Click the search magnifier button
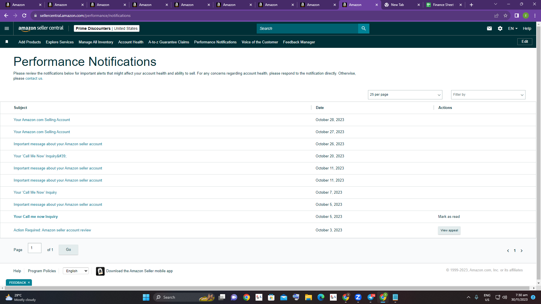This screenshot has height=304, width=541. pos(363,28)
